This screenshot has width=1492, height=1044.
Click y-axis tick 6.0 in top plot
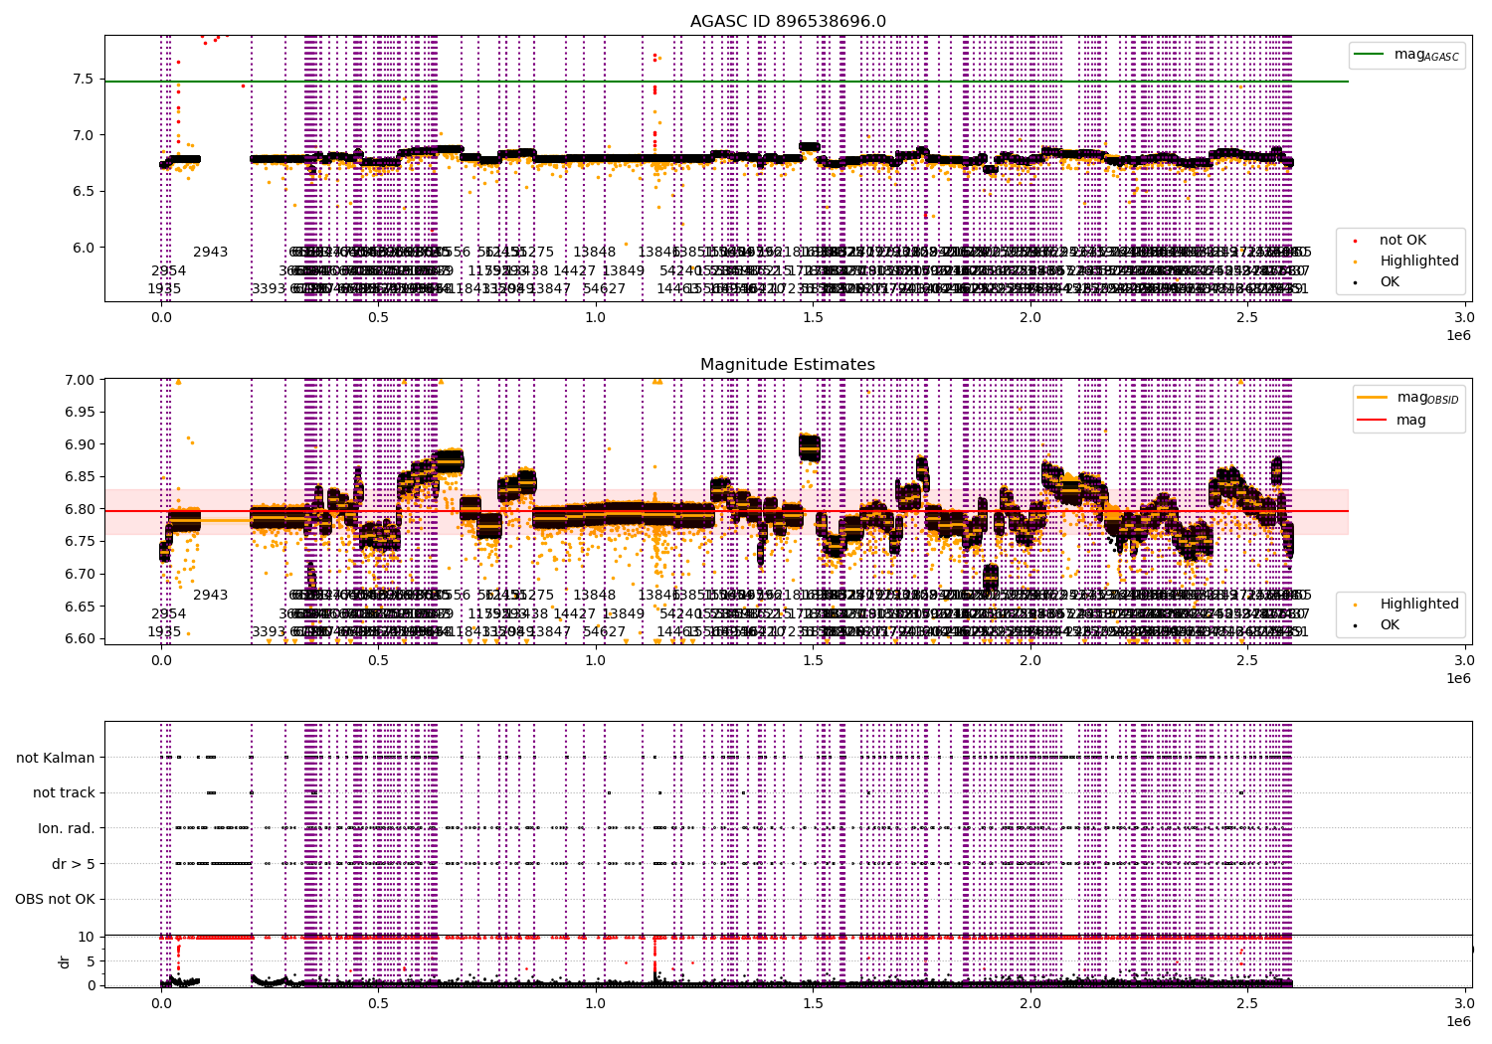(x=83, y=248)
